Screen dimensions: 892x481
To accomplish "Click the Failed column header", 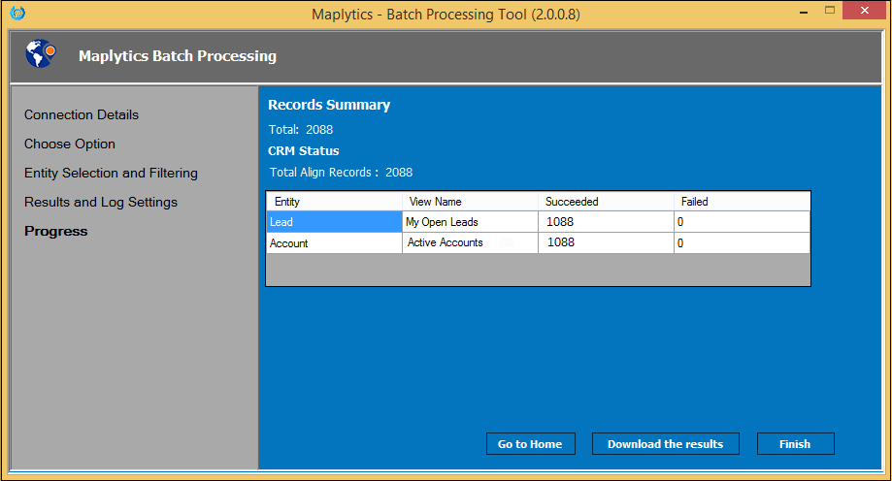I will pyautogui.click(x=742, y=202).
